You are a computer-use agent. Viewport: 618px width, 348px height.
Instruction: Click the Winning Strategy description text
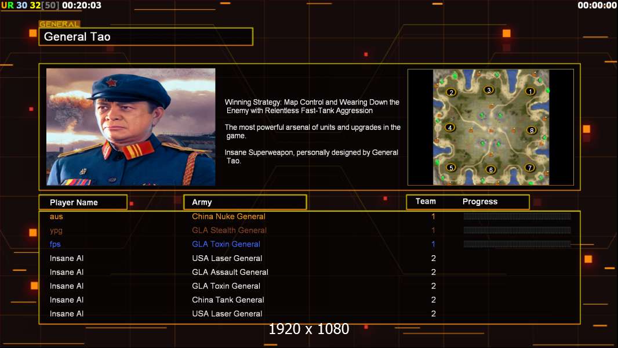pyautogui.click(x=312, y=106)
